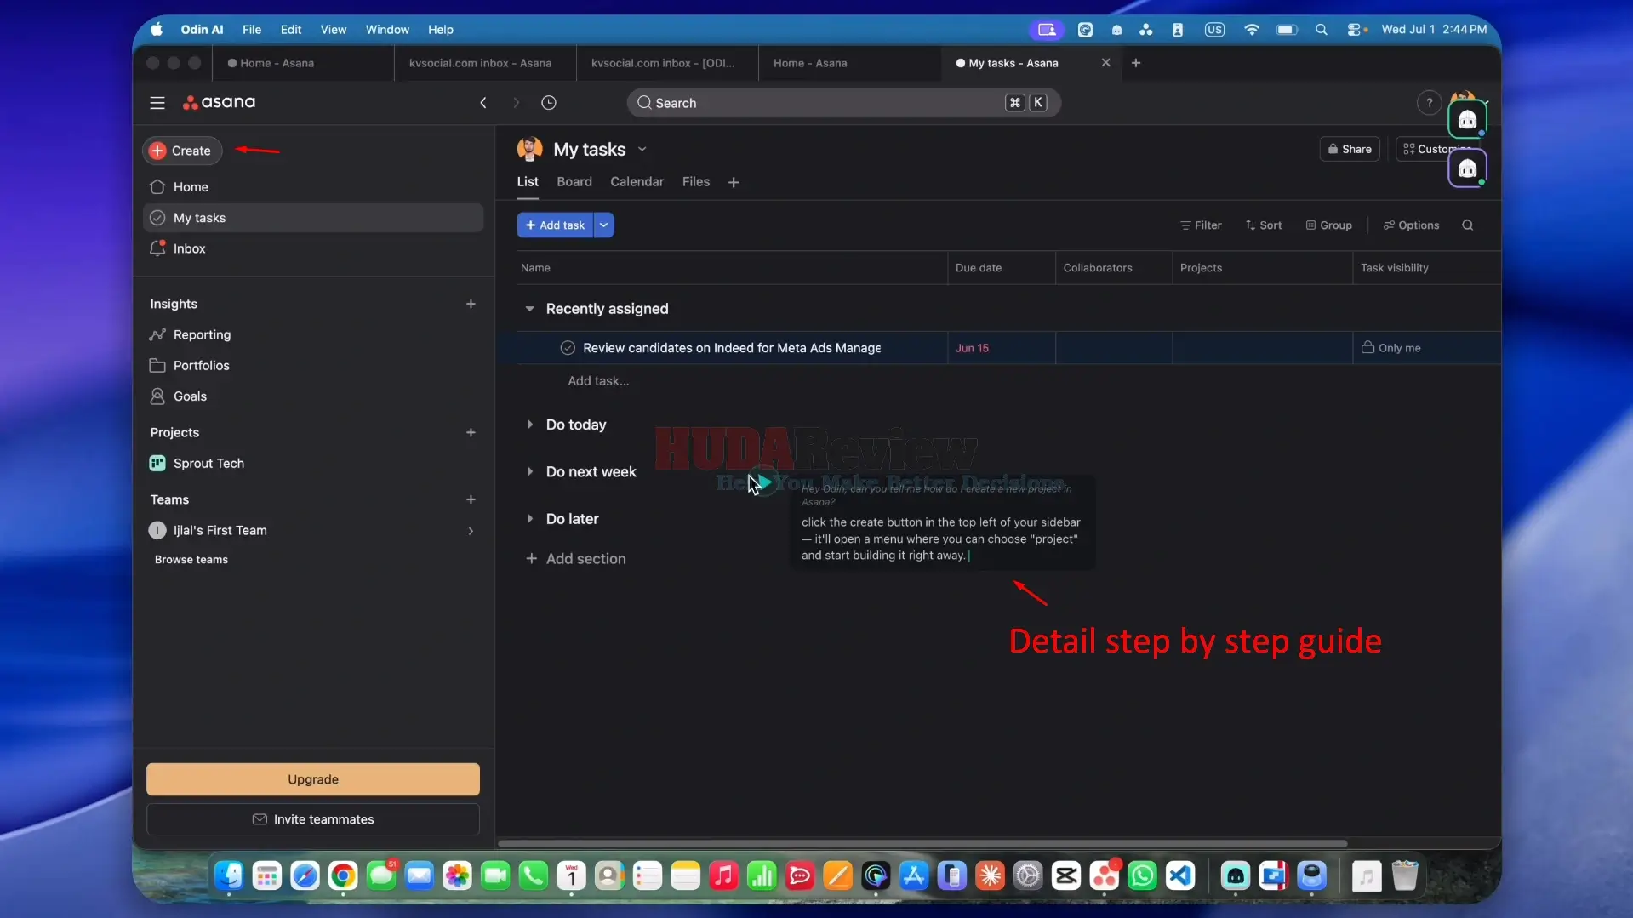Image resolution: width=1633 pixels, height=918 pixels.
Task: Toggle the sidebar hamburger menu
Action: tap(157, 102)
